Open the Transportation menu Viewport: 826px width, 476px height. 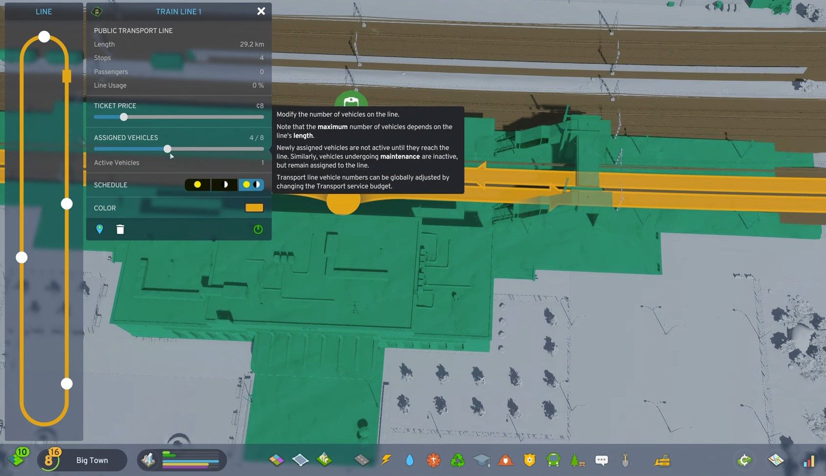(x=552, y=460)
